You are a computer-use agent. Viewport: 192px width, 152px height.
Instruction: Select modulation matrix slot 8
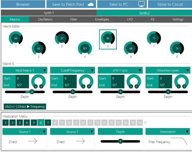[x=55, y=123]
